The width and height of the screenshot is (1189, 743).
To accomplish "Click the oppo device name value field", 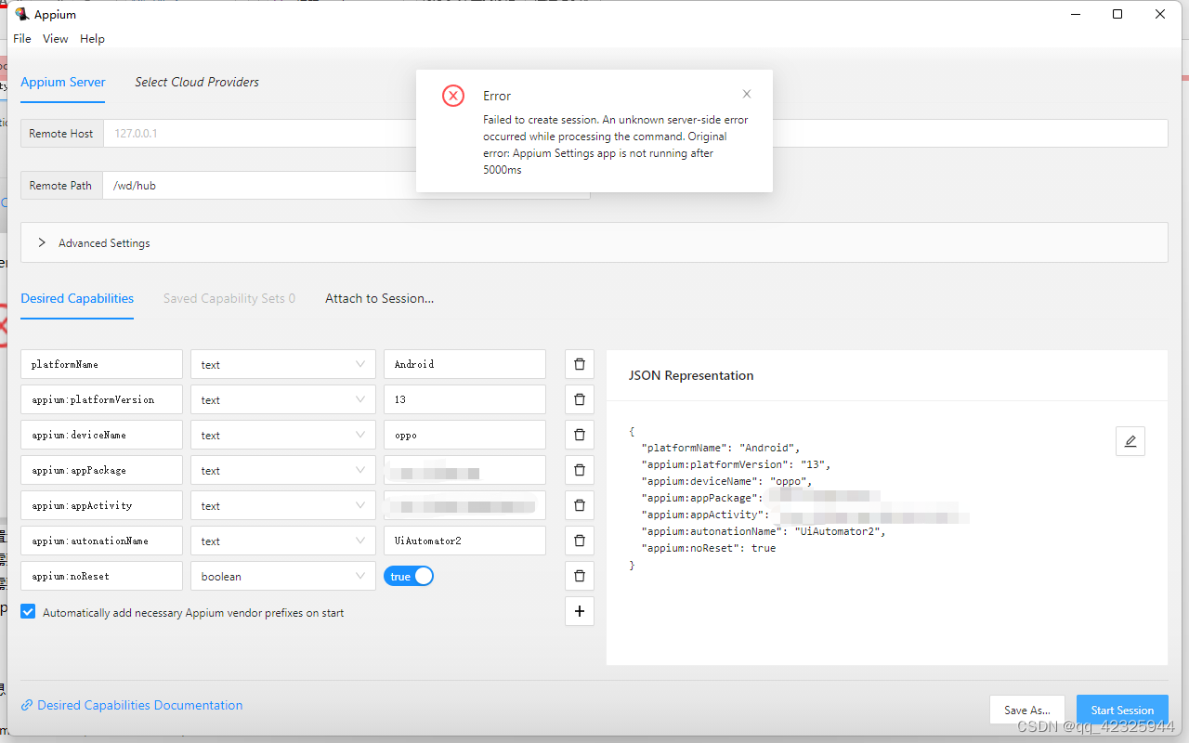I will (x=464, y=435).
